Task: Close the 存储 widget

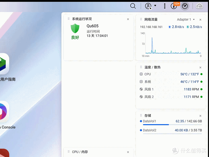Action: pos(200,116)
